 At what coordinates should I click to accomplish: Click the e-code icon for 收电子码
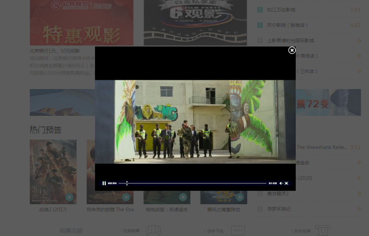238,230
